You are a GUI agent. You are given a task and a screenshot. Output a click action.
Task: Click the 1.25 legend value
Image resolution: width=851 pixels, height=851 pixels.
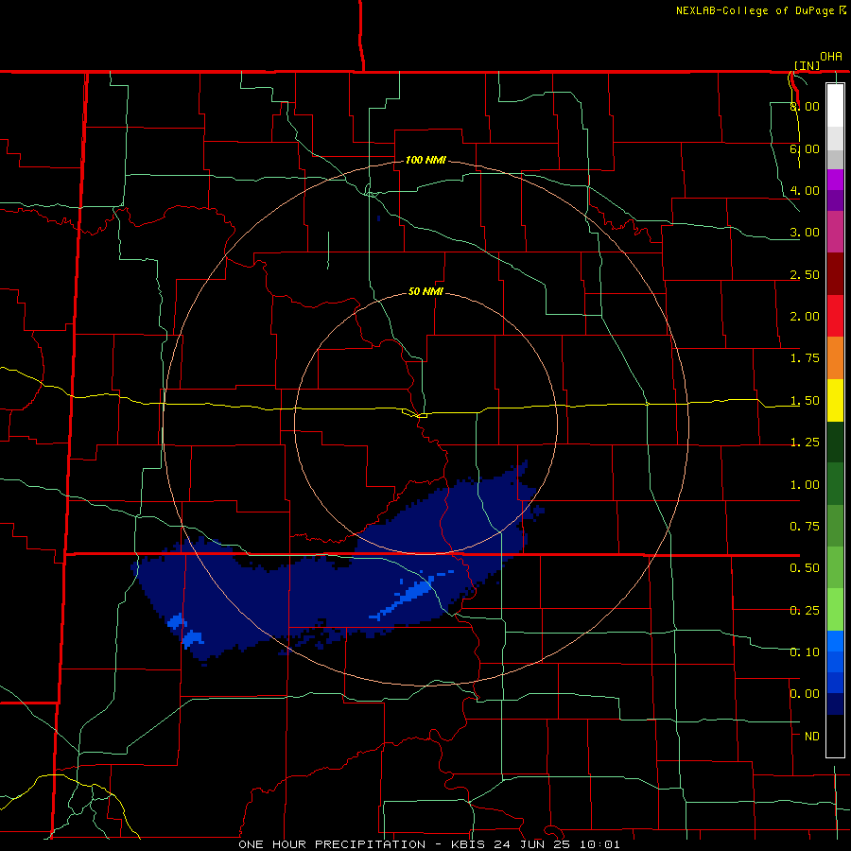pos(805,443)
